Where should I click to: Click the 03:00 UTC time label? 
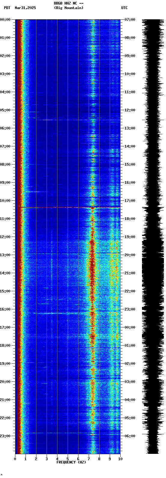coord(130,382)
